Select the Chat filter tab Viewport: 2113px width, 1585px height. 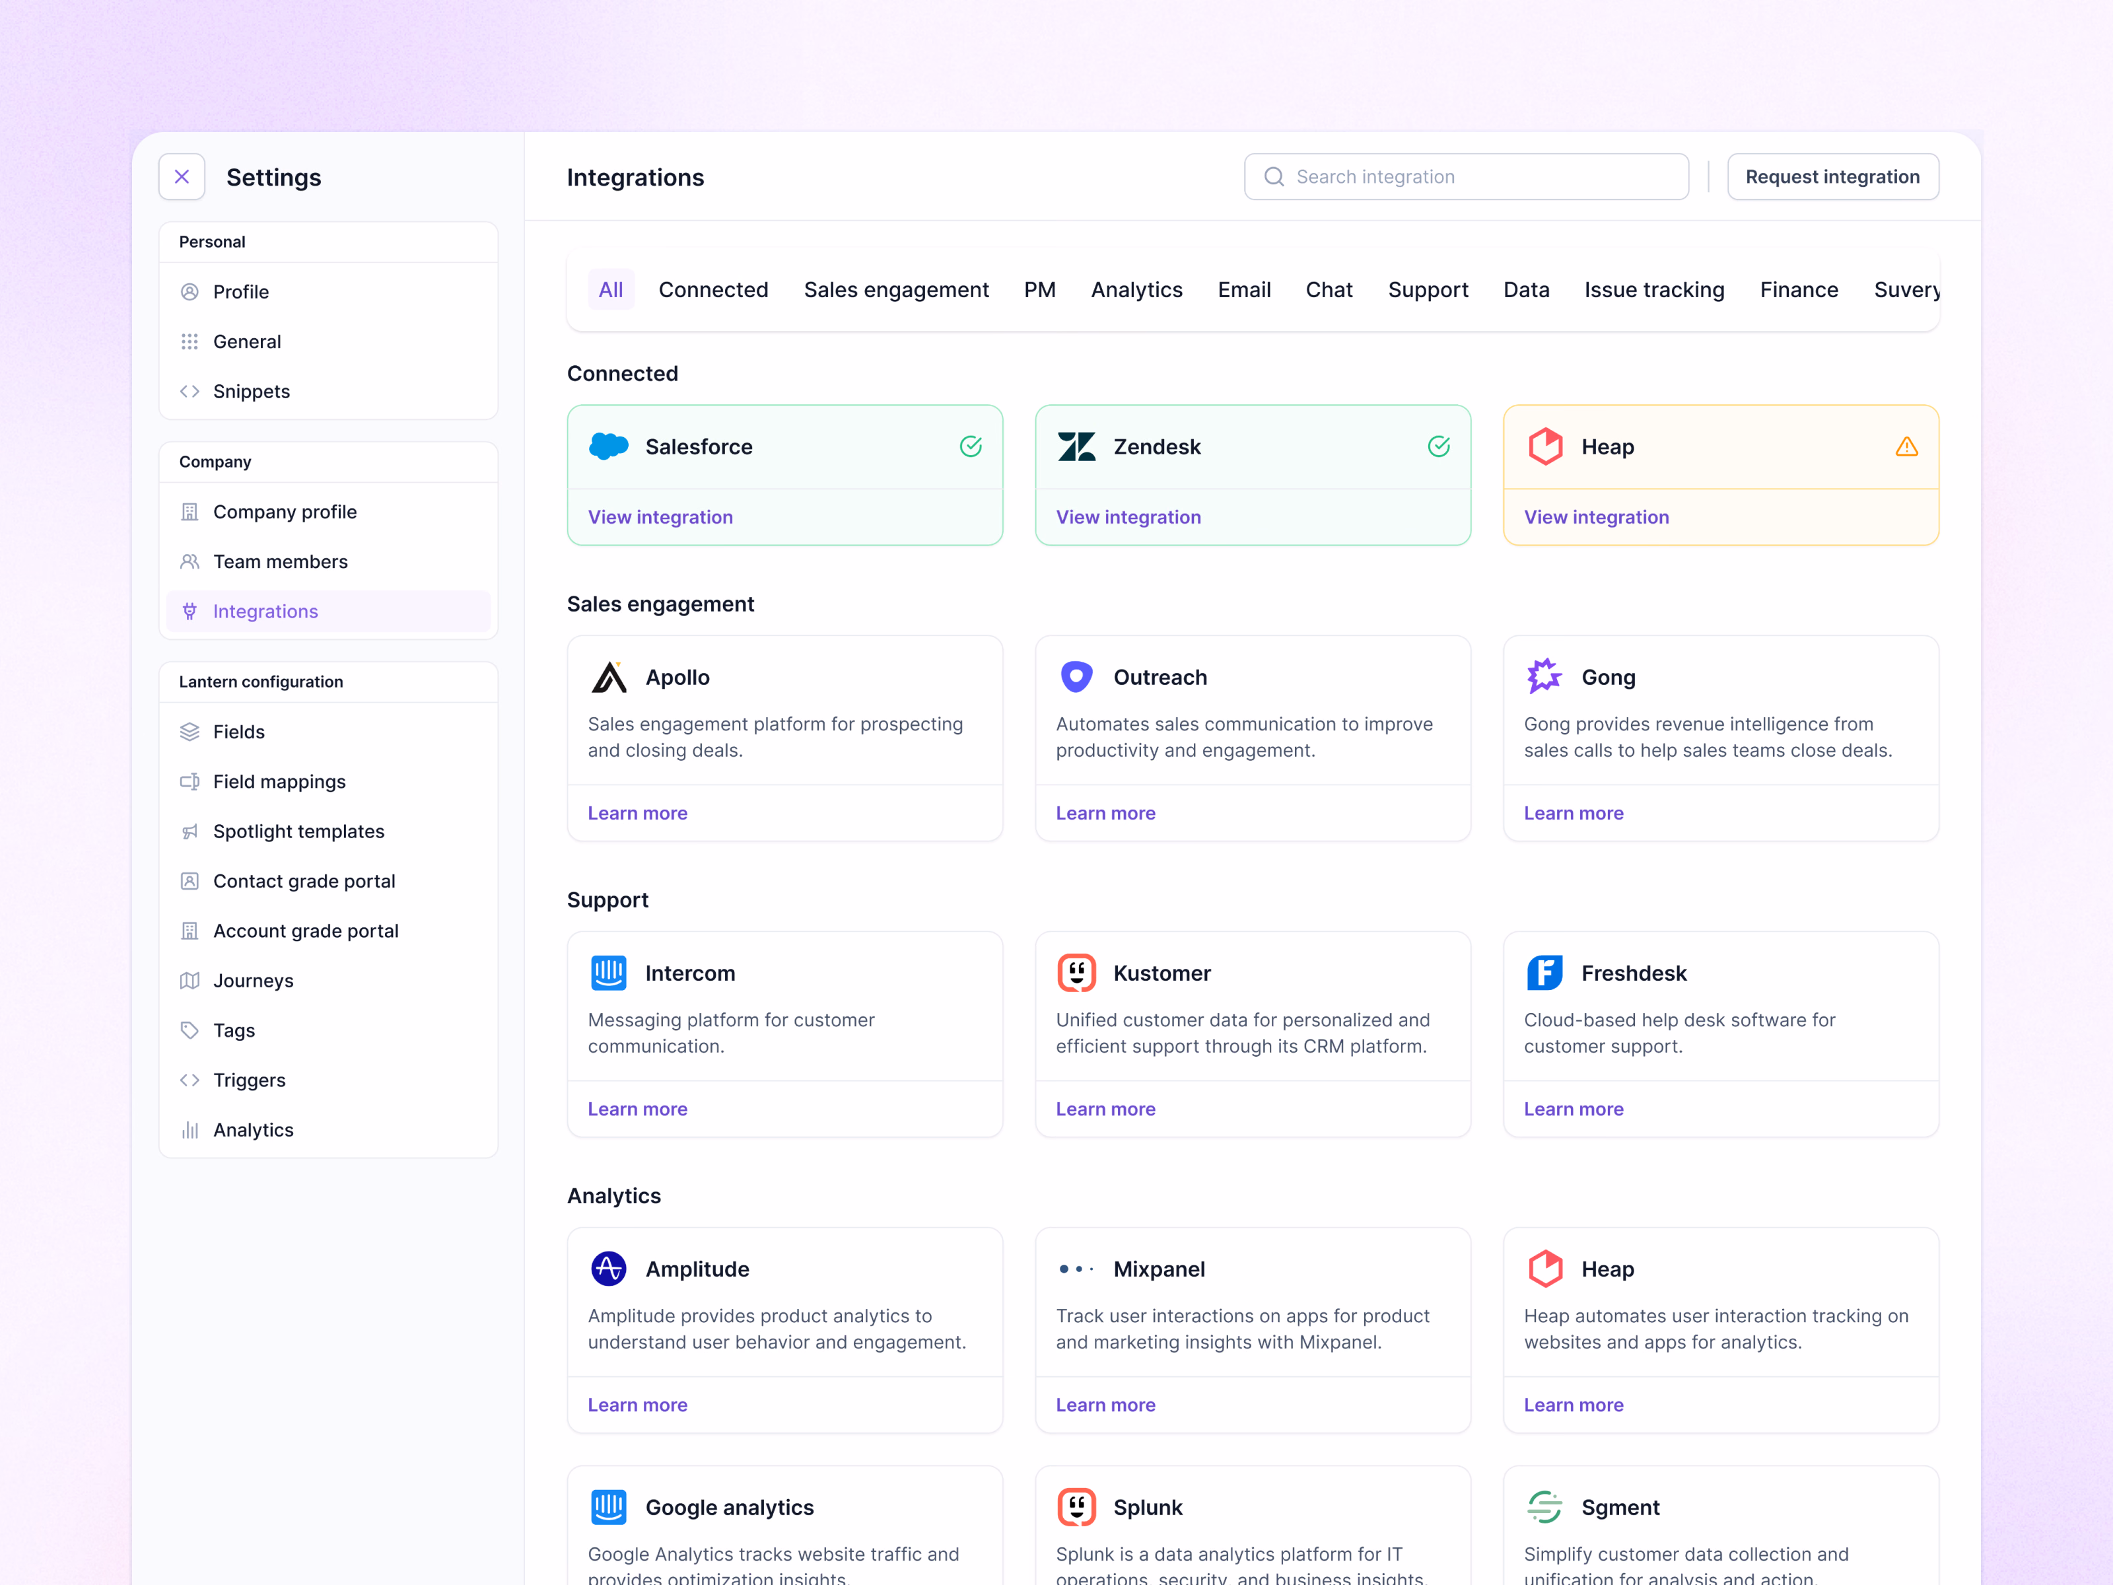coord(1329,289)
